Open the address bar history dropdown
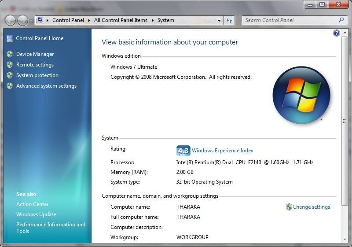352x247 pixels. [x=219, y=20]
